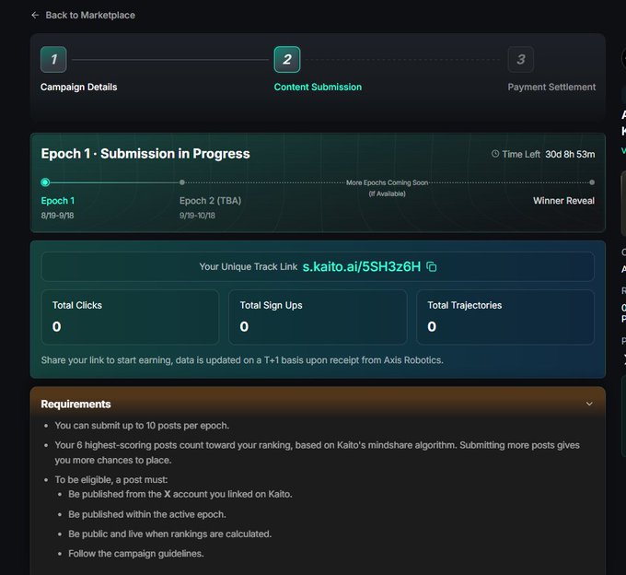The image size is (626, 575).
Task: Click the back arrow icon beside Back to Marketplace
Action: click(x=35, y=15)
